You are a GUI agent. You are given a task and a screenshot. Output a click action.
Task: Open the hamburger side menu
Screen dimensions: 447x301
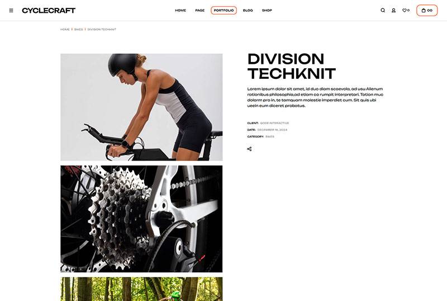11,11
